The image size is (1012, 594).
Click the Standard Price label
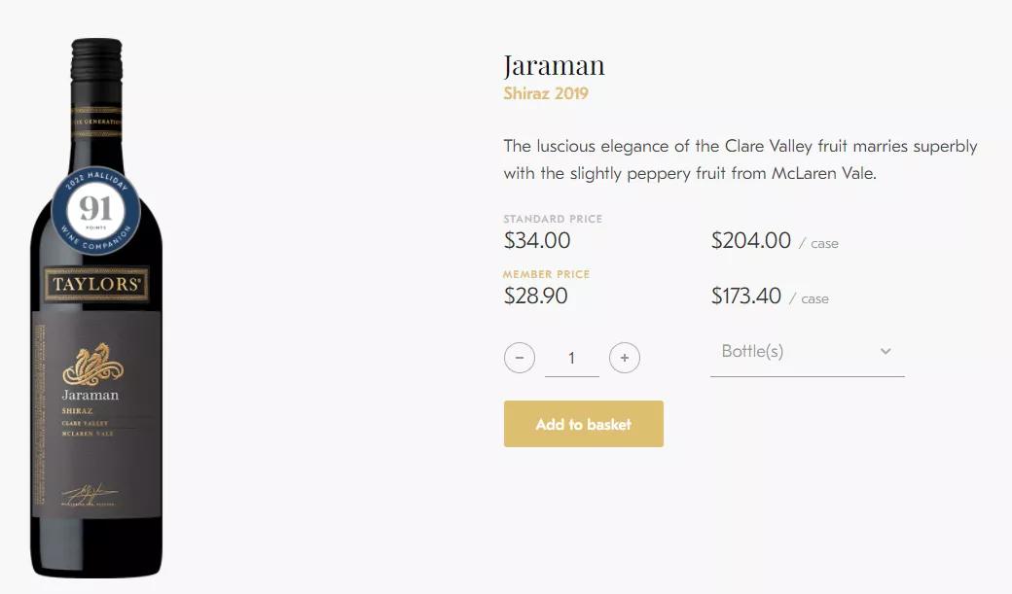pos(553,219)
